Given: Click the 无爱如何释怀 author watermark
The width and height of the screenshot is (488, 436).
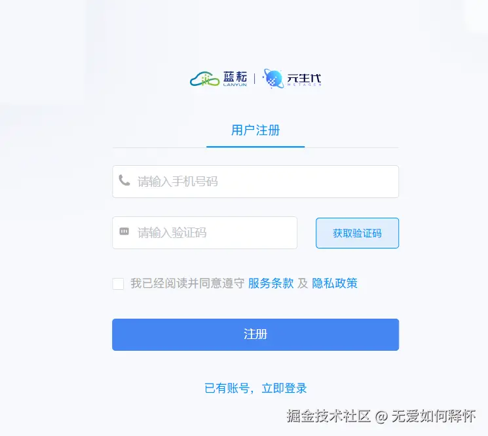Looking at the screenshot, I should point(434,416).
